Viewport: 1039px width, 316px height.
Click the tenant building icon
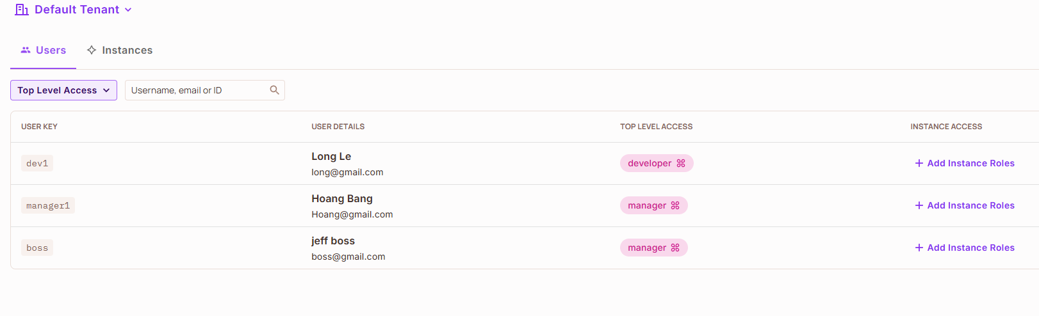pos(22,10)
